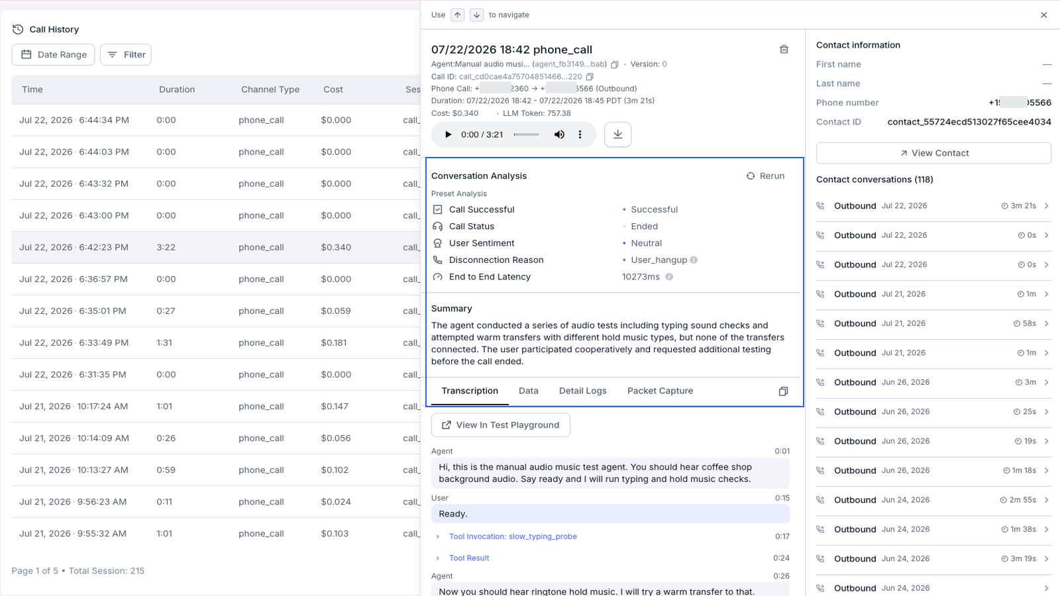This screenshot has width=1060, height=596.
Task: Open the View Contact button
Action: 933,153
